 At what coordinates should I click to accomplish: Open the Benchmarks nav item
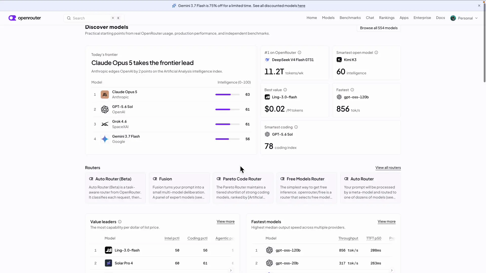click(350, 18)
